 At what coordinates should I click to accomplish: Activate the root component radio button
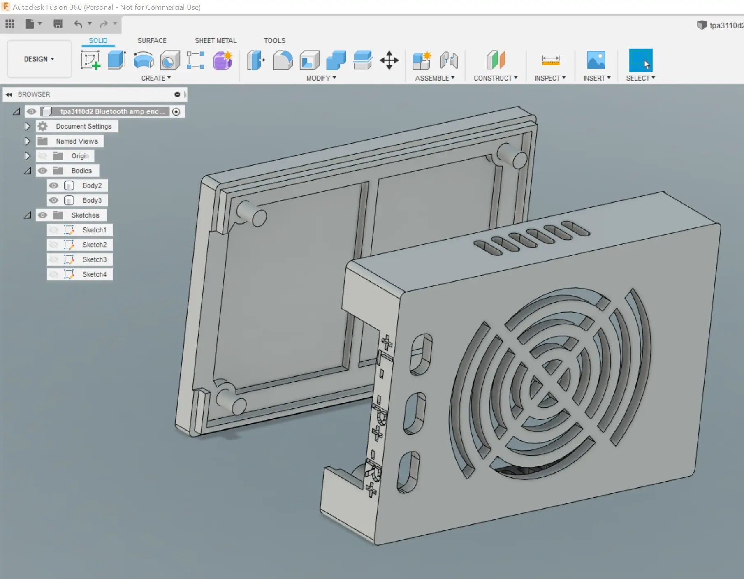point(176,111)
